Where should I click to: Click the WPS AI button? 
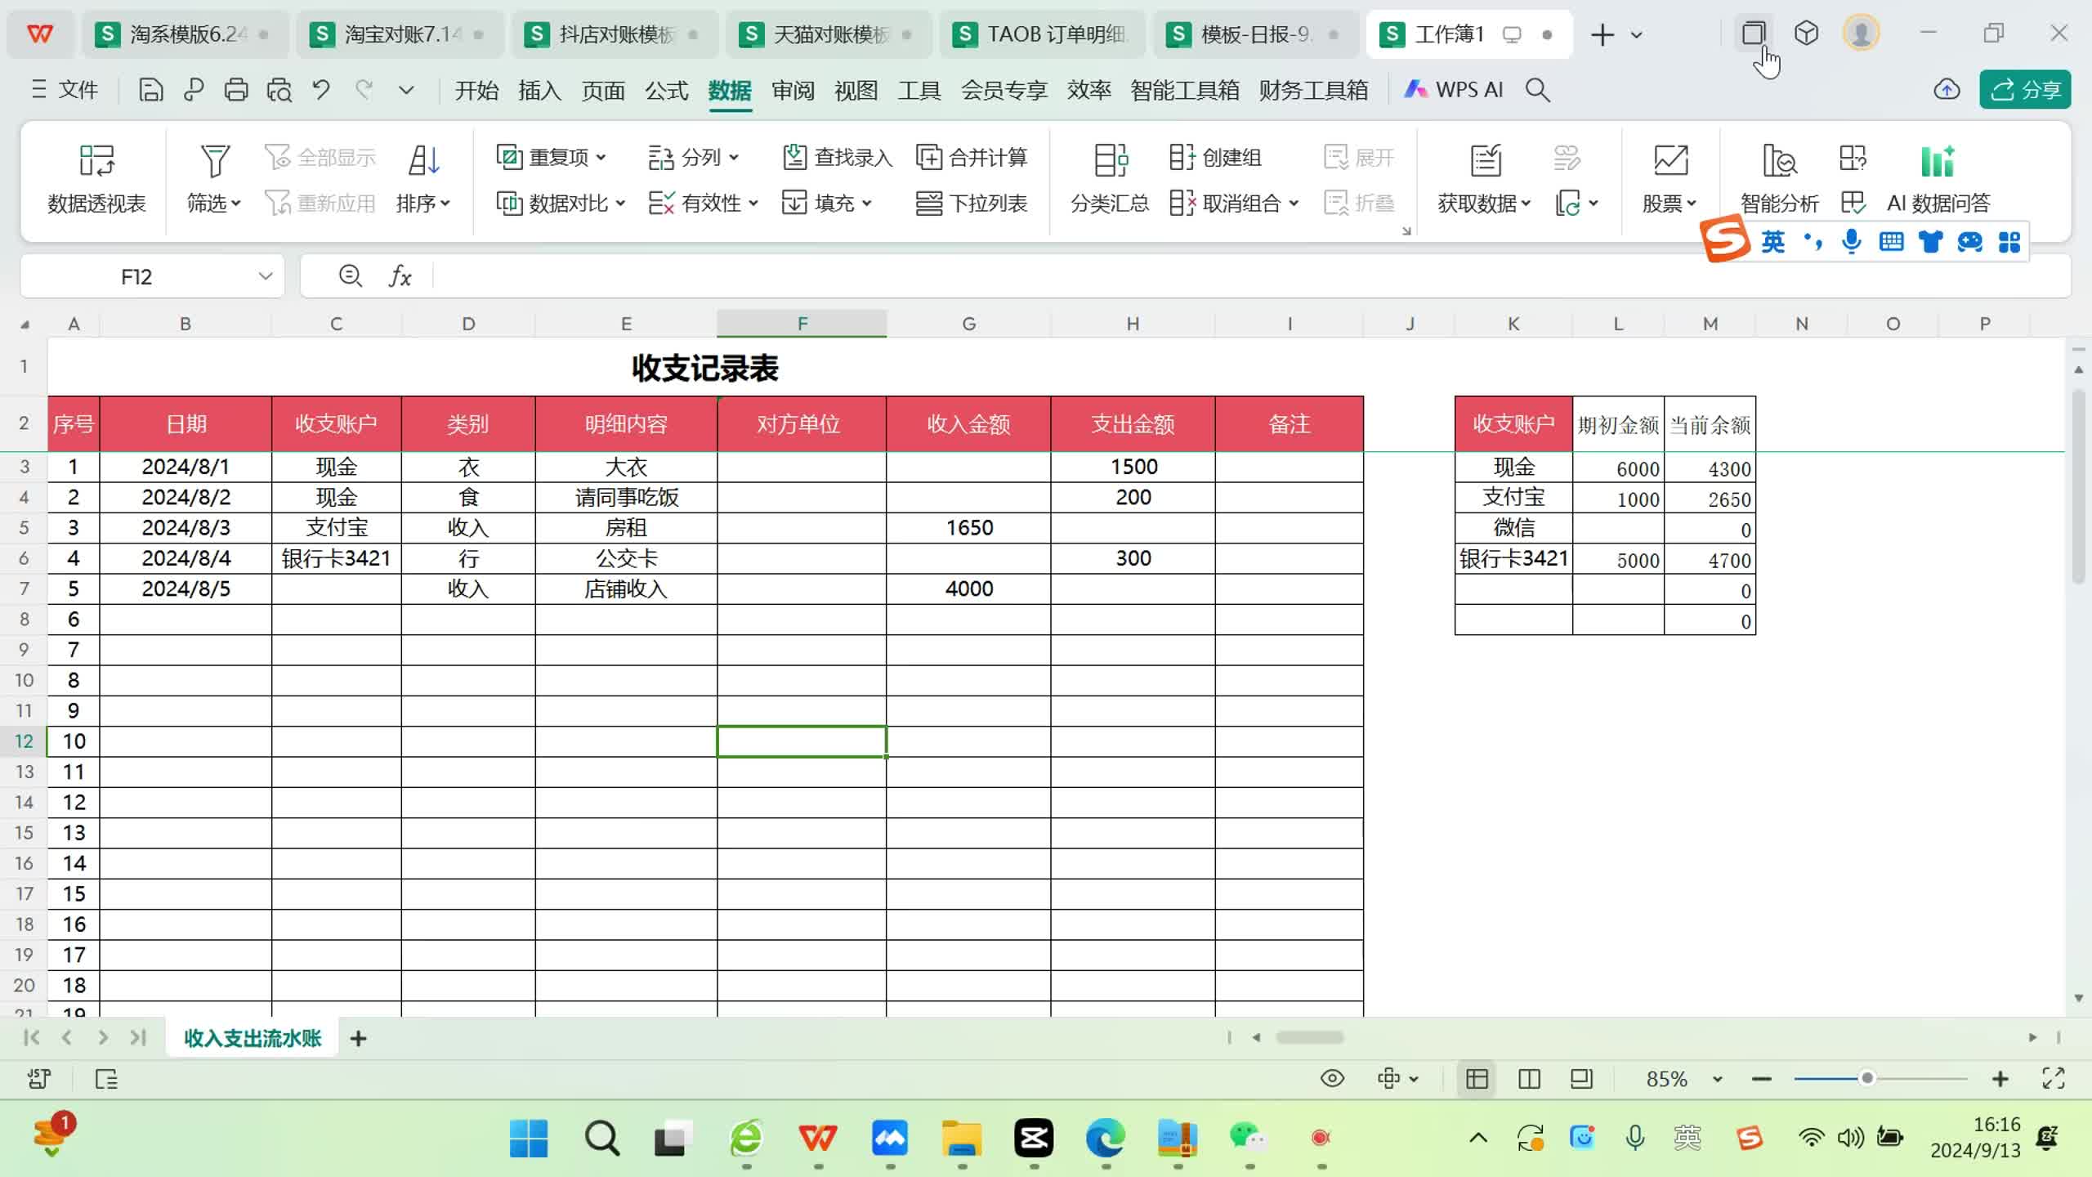(1453, 90)
